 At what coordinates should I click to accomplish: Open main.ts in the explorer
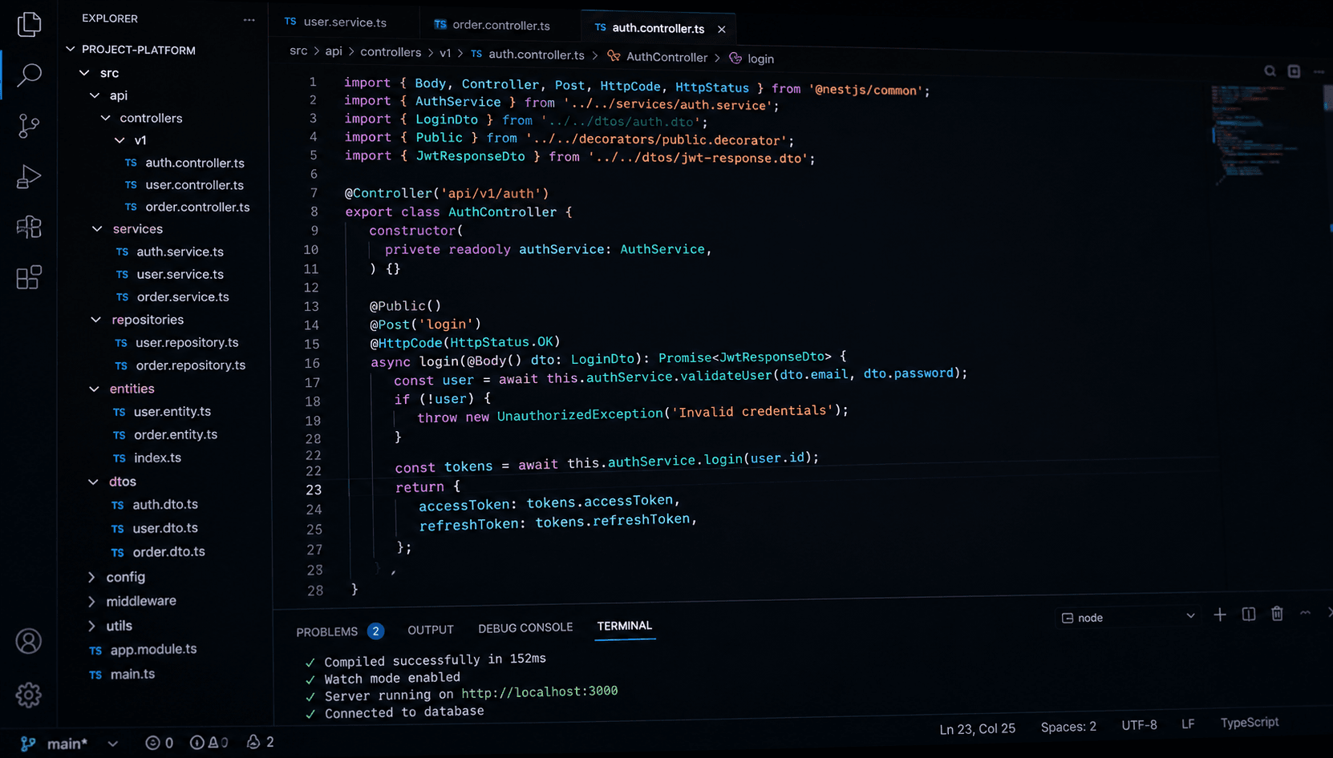click(132, 675)
